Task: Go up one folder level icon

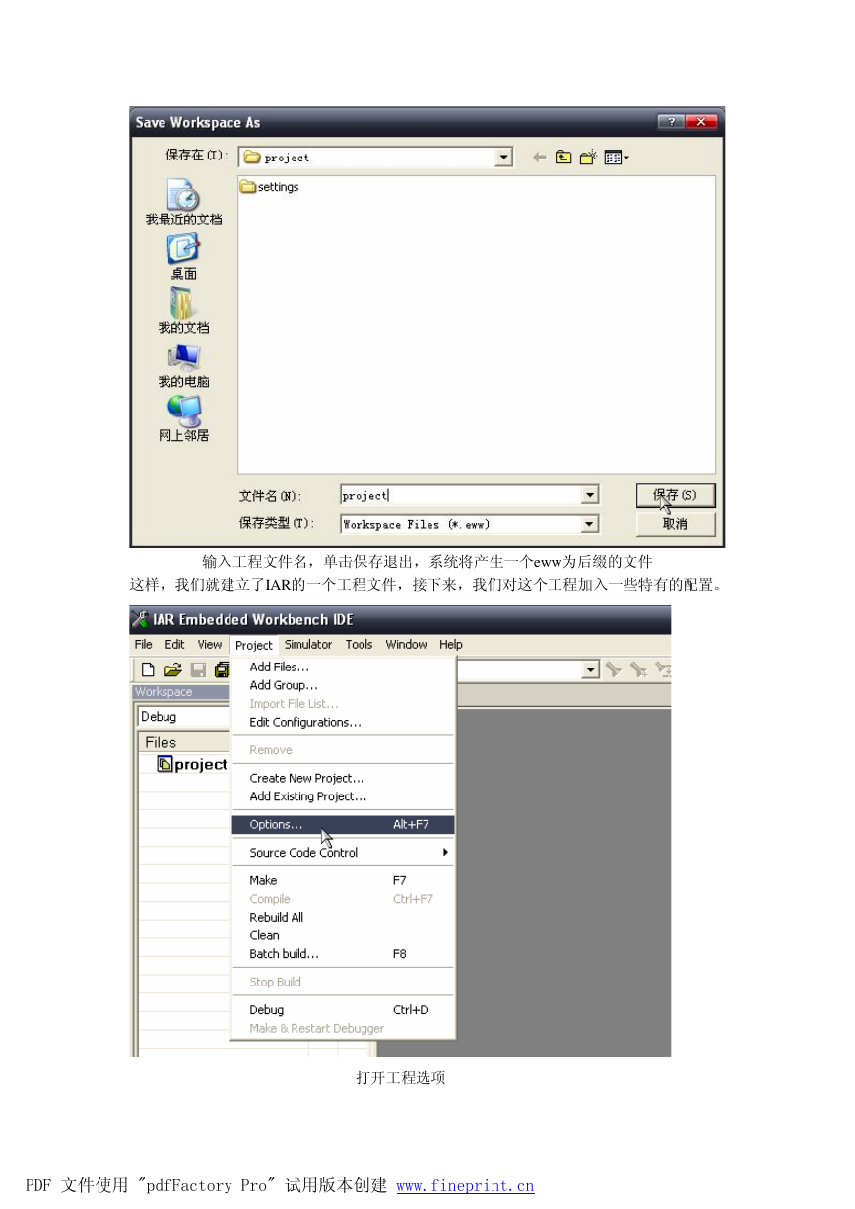Action: [x=563, y=158]
